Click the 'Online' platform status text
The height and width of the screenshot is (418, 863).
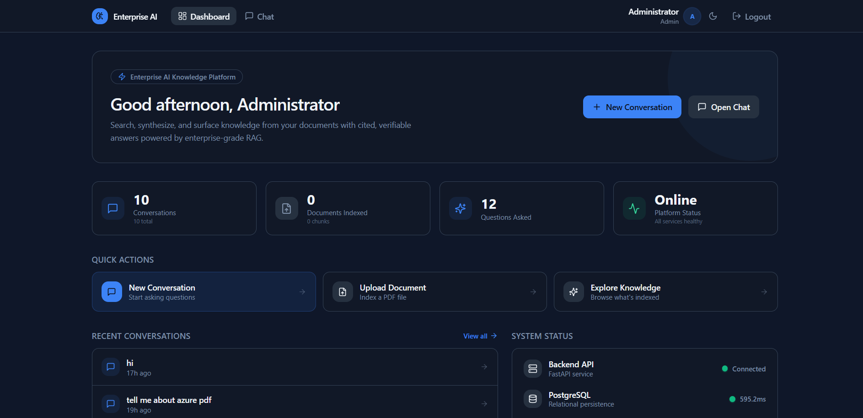(x=675, y=200)
